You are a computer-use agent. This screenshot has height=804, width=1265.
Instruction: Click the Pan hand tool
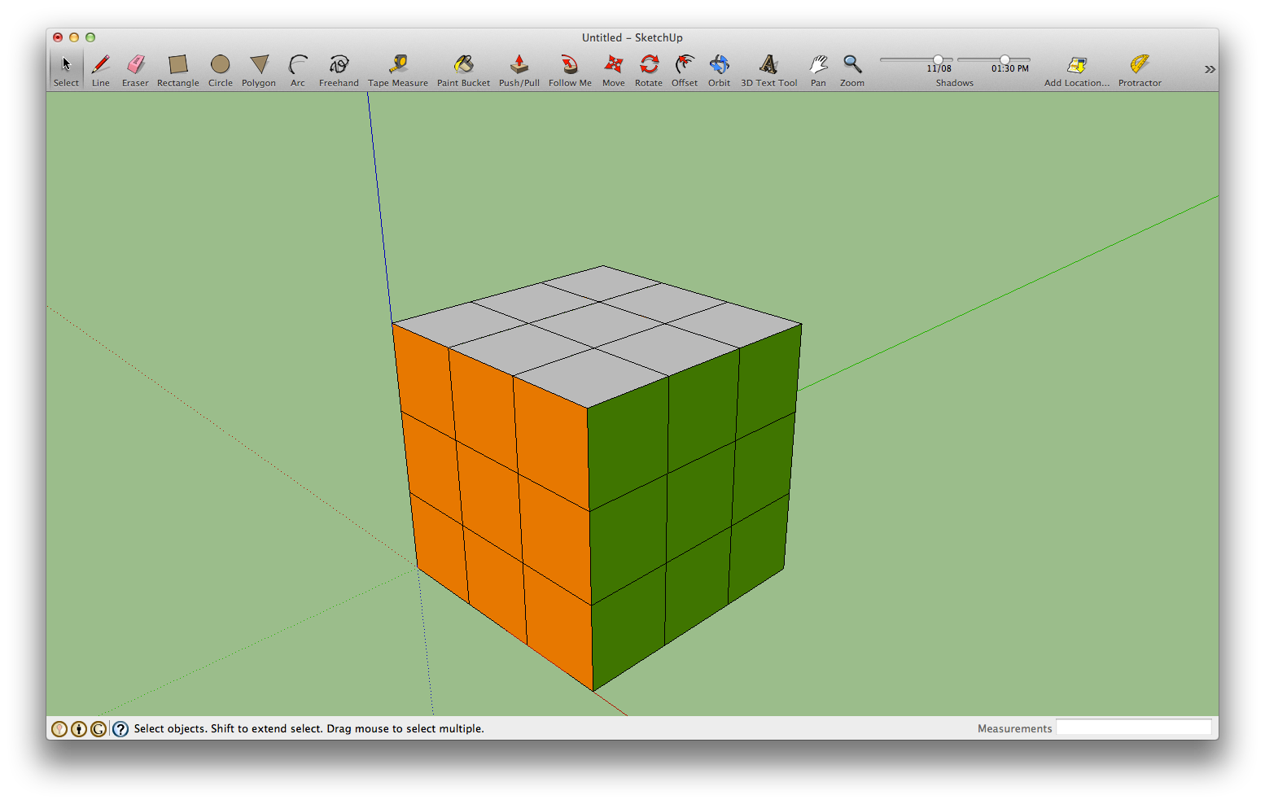tap(818, 65)
